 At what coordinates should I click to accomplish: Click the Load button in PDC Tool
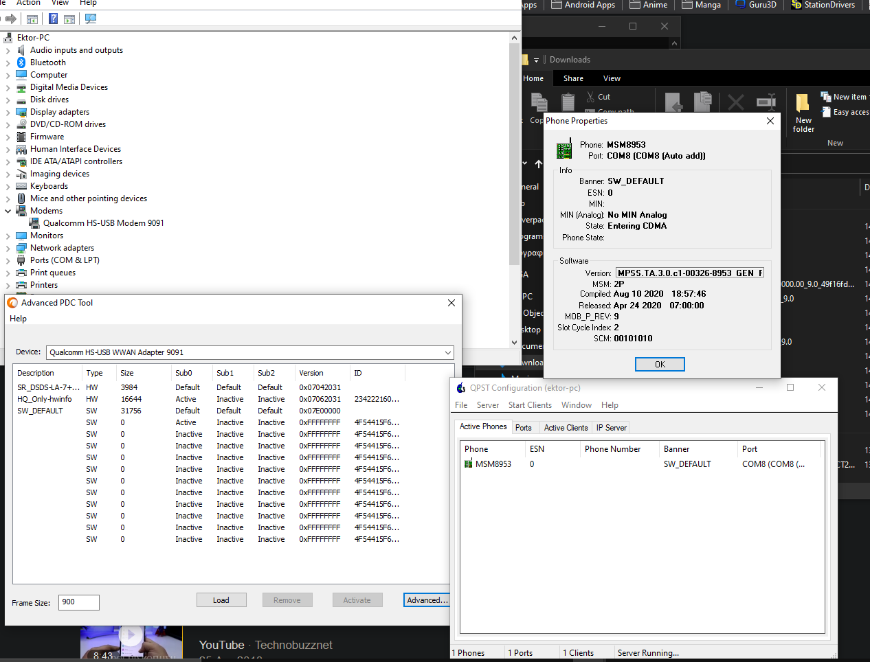coord(221,600)
